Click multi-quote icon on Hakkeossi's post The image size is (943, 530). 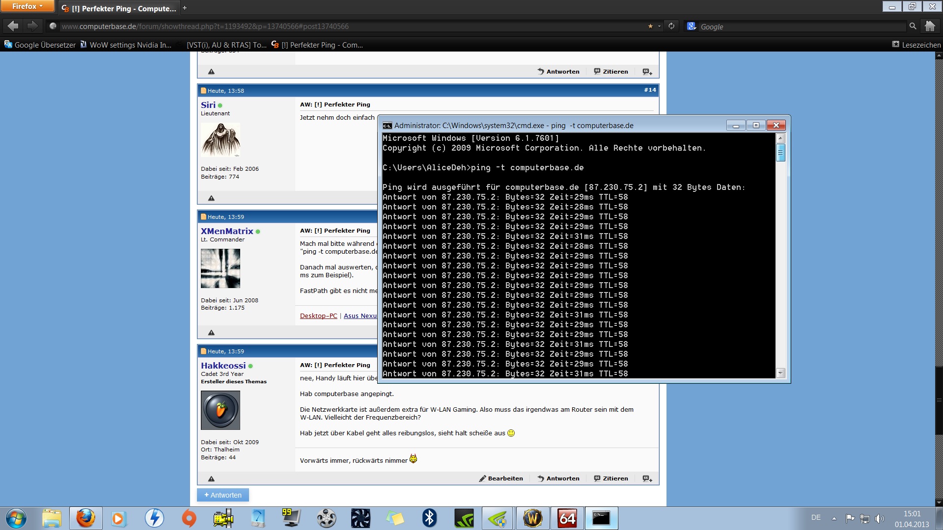(647, 478)
